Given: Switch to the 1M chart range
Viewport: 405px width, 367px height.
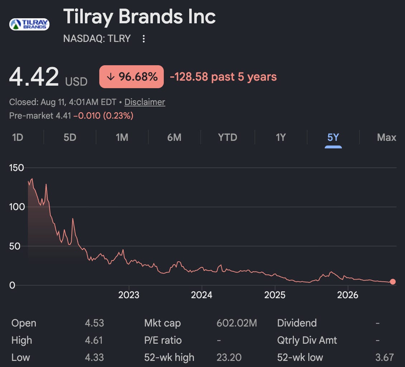Looking at the screenshot, I should click(x=122, y=137).
